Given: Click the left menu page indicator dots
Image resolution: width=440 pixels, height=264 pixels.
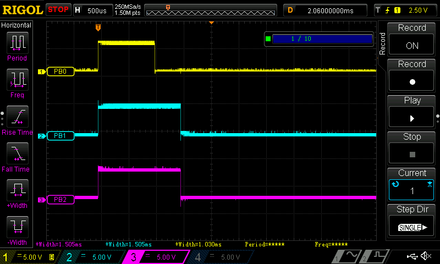Looking at the screenshot, I should (2, 119).
